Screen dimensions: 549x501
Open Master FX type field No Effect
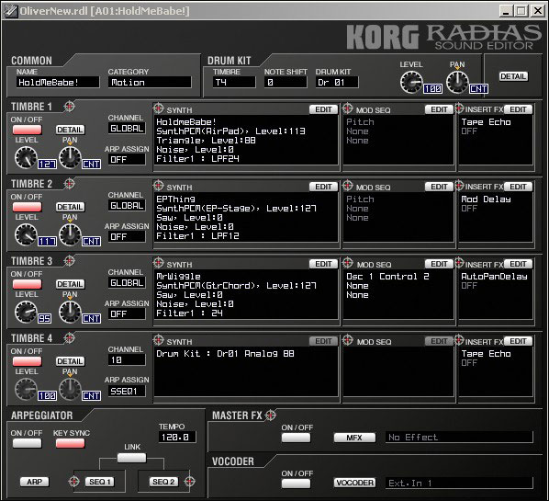pyautogui.click(x=459, y=438)
